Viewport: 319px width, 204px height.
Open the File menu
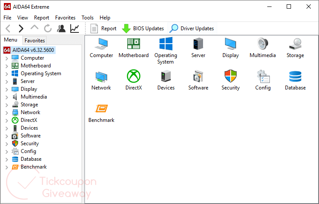pyautogui.click(x=7, y=18)
